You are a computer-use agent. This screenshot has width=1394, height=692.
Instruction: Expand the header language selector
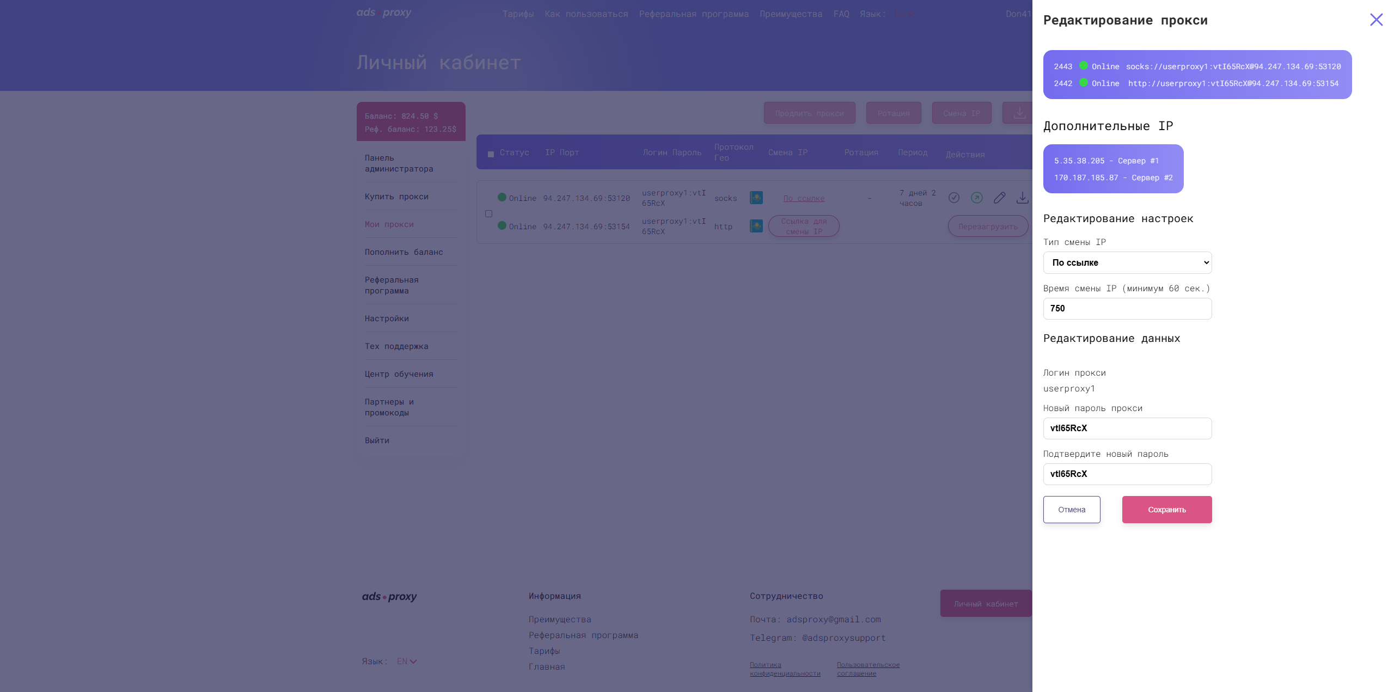(x=904, y=14)
